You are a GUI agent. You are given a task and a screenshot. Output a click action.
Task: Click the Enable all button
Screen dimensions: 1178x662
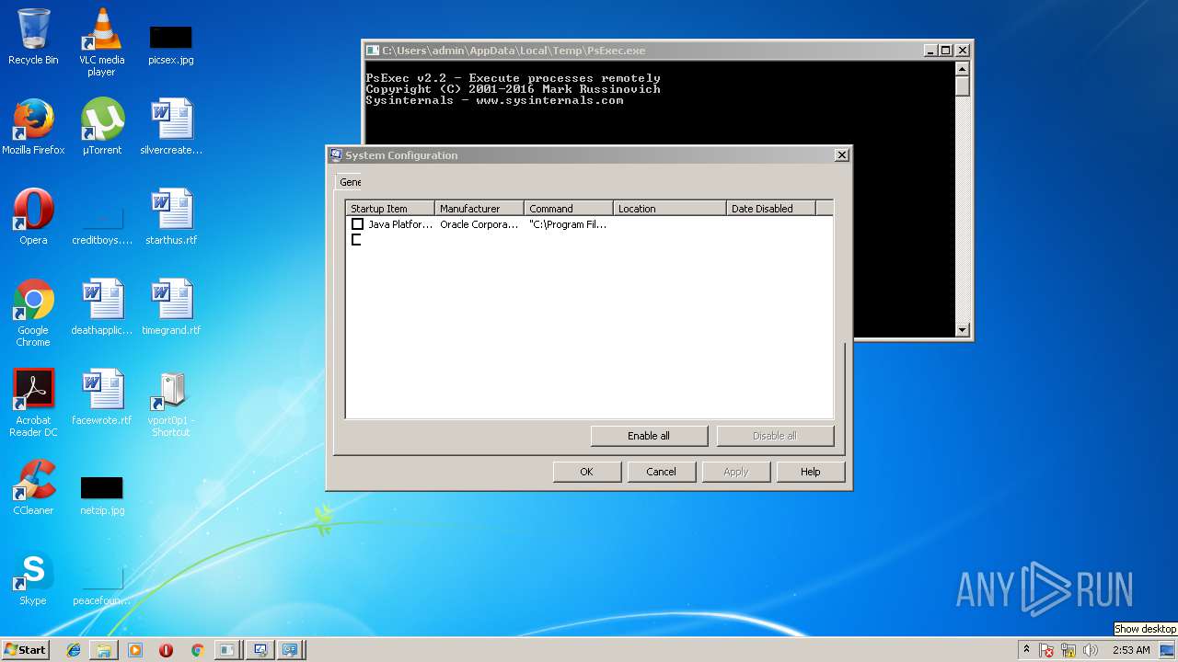coord(649,436)
